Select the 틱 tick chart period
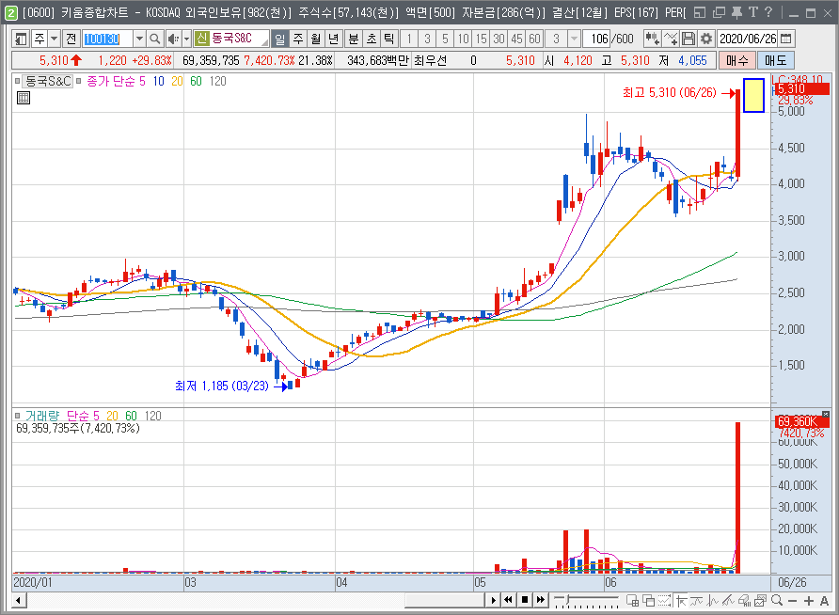 [388, 39]
